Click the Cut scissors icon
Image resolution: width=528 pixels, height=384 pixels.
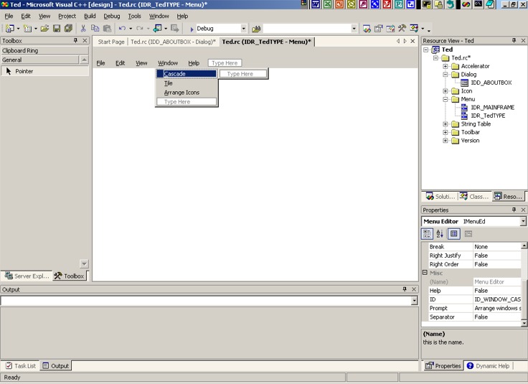pos(83,29)
